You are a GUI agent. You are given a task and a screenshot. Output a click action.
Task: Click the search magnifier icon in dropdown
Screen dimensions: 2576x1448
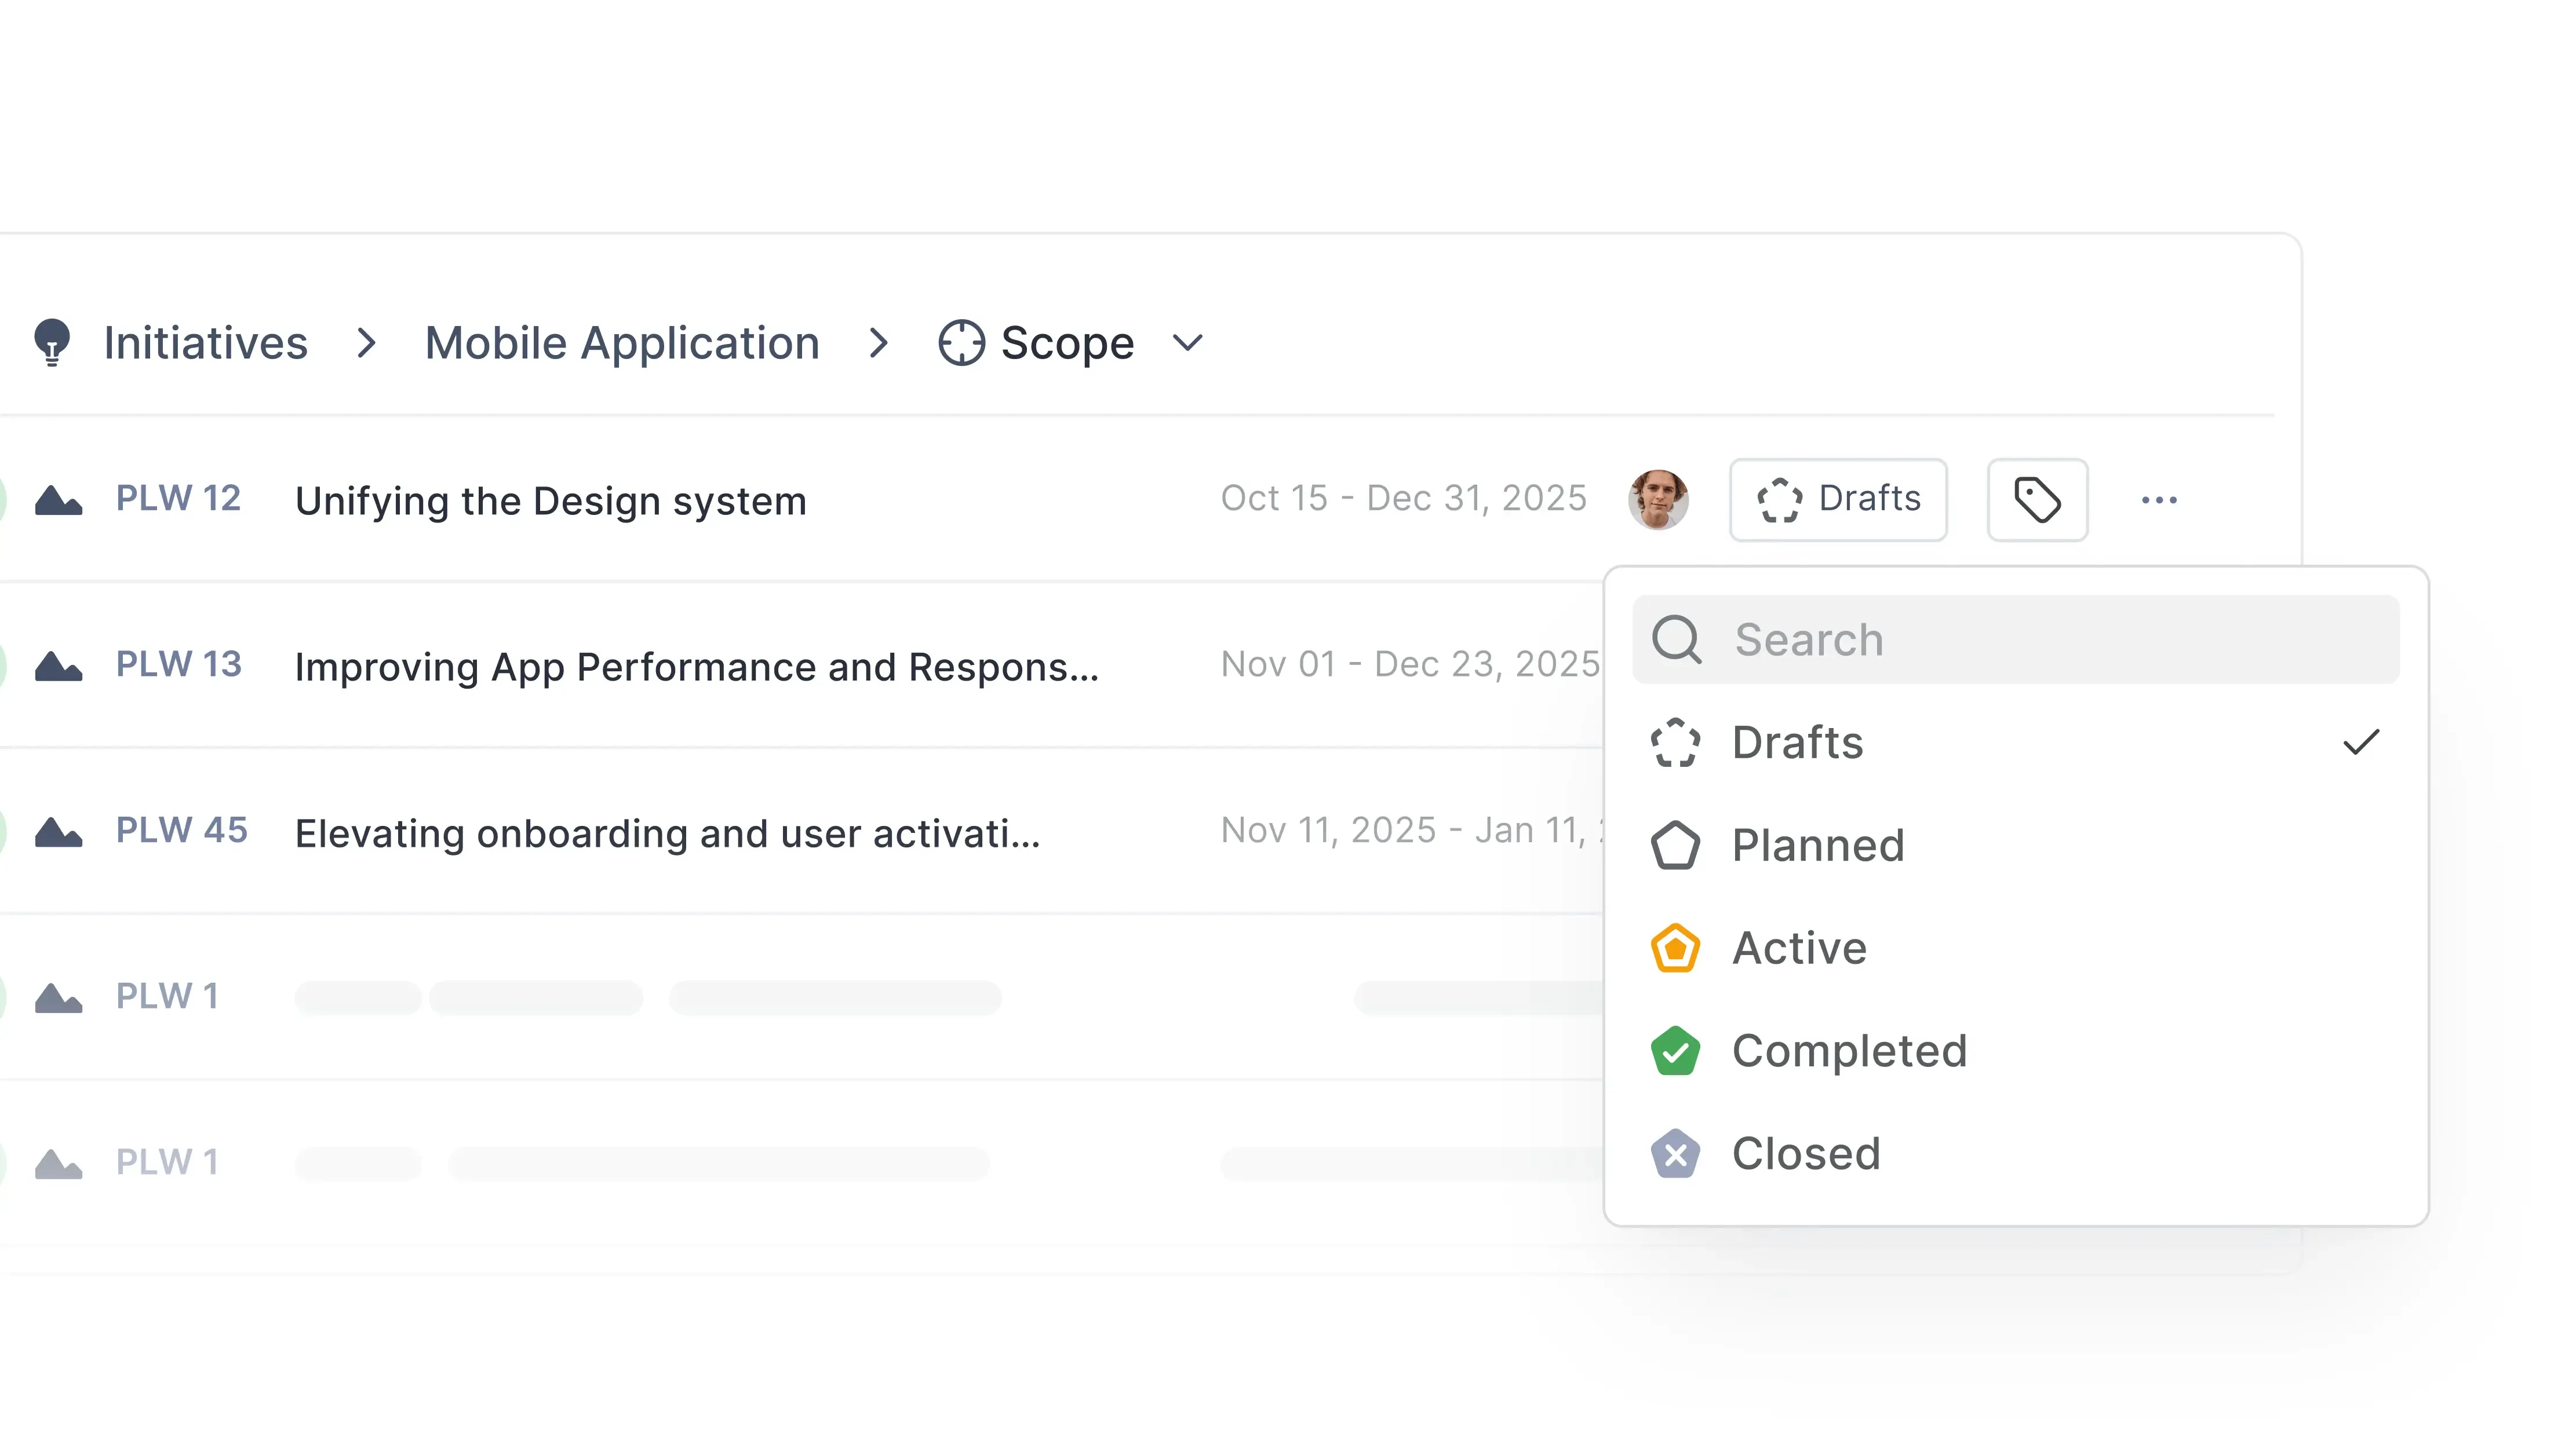(x=1676, y=639)
